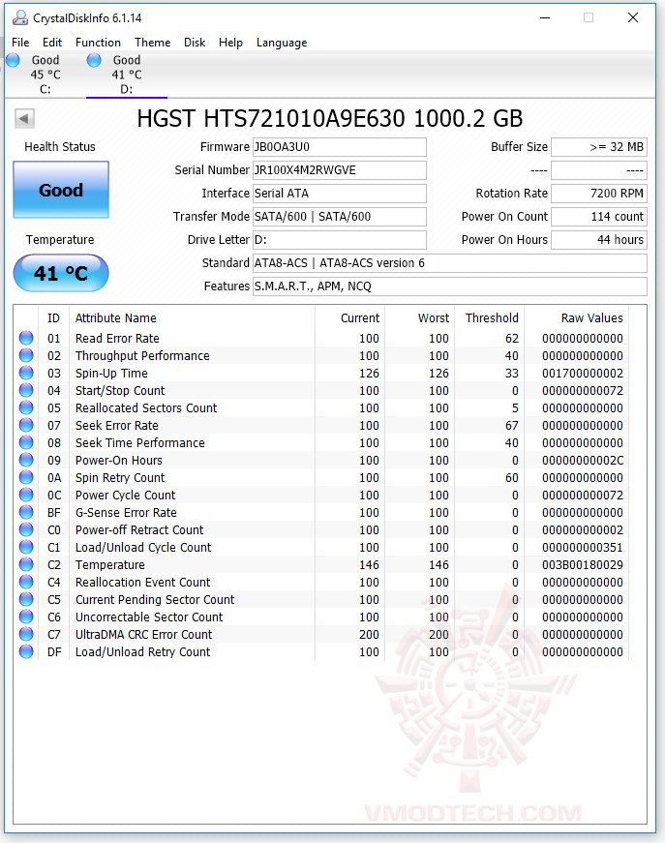Click the status orb for Reallocated Sectors Count
Screen dimensions: 665x843
tap(26, 407)
